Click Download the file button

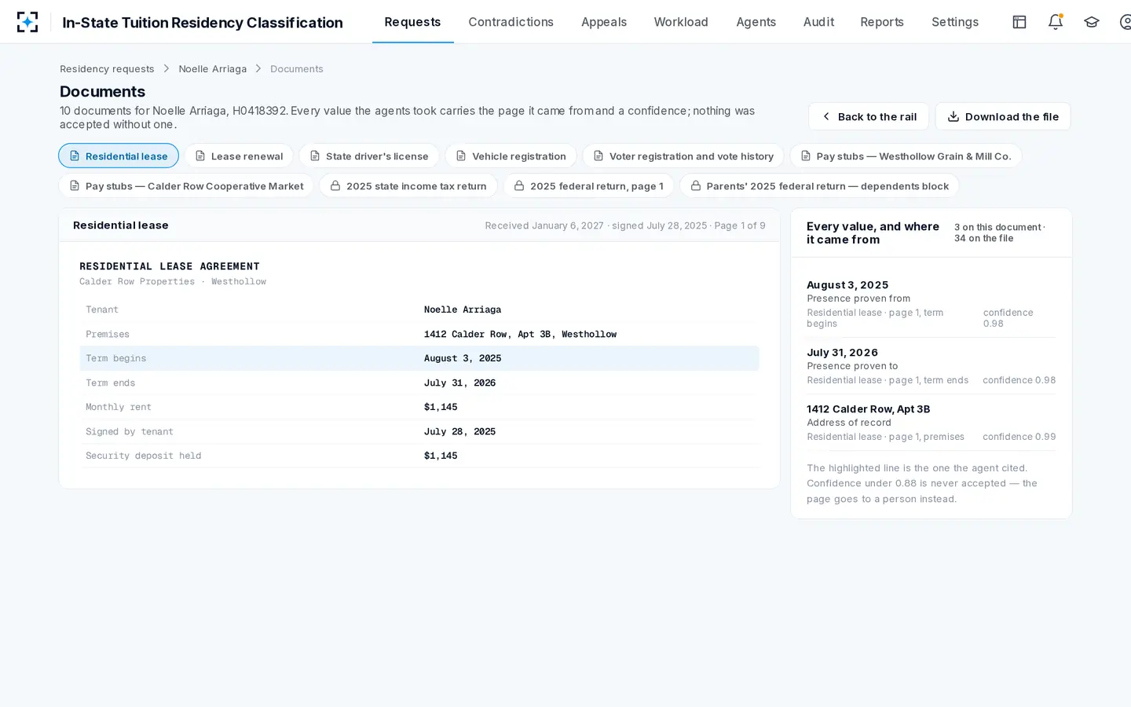tap(1003, 116)
